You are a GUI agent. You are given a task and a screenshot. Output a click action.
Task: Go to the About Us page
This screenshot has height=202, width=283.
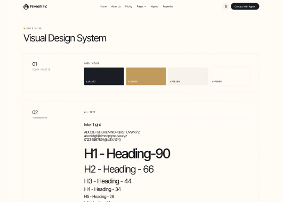coord(116,6)
